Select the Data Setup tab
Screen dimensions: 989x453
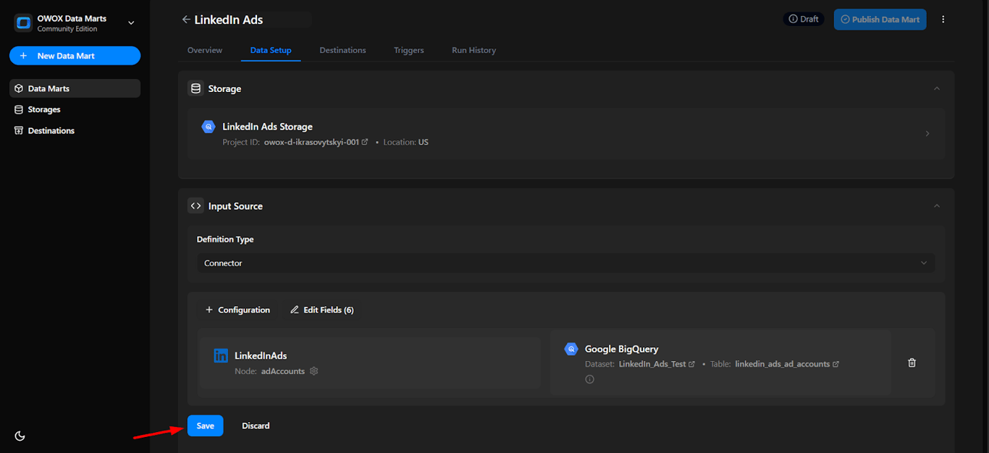[271, 51]
